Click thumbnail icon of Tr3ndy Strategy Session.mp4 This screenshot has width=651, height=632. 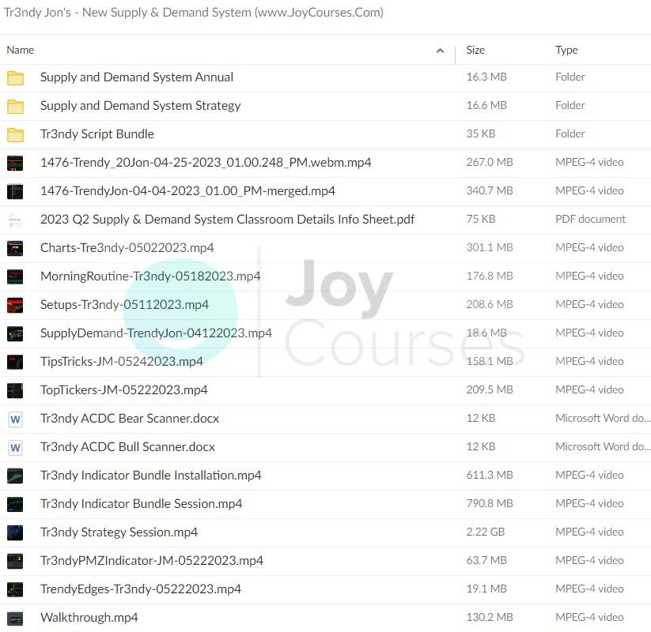click(15, 532)
